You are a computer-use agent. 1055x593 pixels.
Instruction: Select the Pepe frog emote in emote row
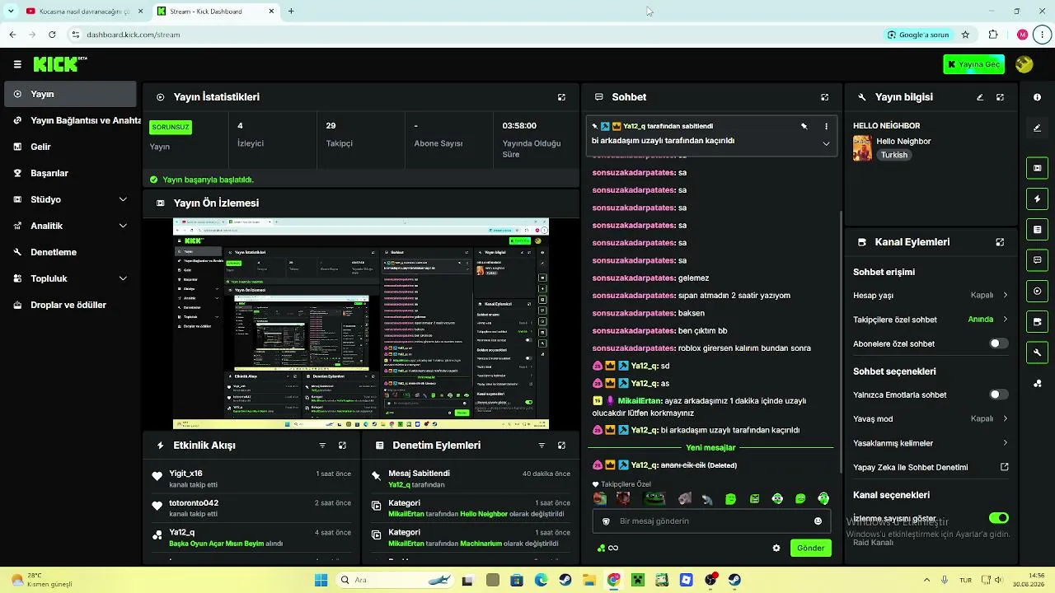[654, 498]
